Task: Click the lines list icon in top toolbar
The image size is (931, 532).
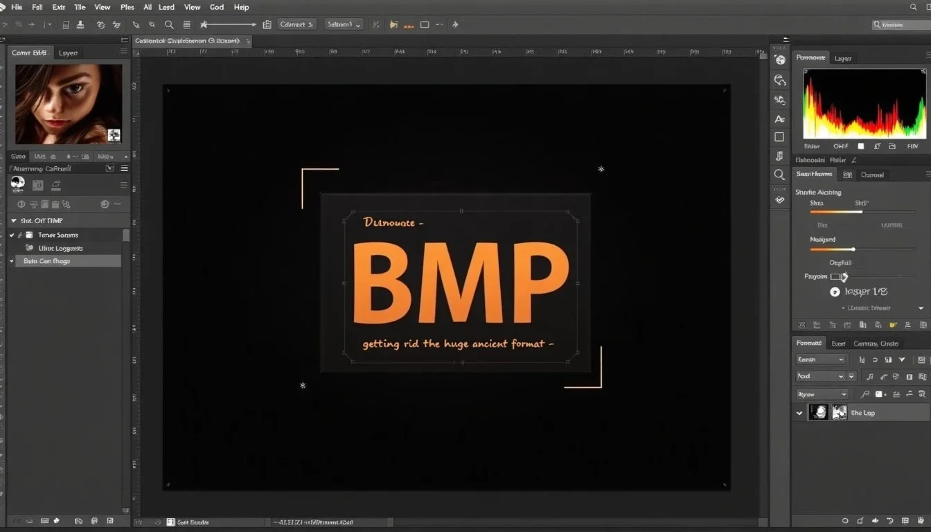Action: (x=186, y=24)
